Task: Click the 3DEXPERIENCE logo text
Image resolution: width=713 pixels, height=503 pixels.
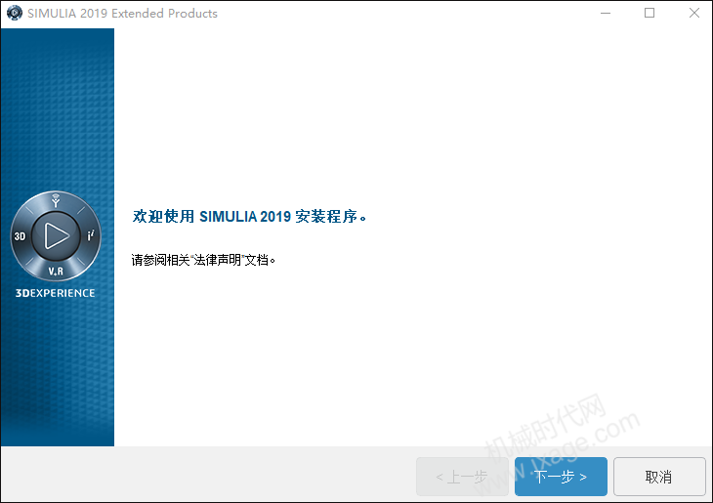Action: 56,293
